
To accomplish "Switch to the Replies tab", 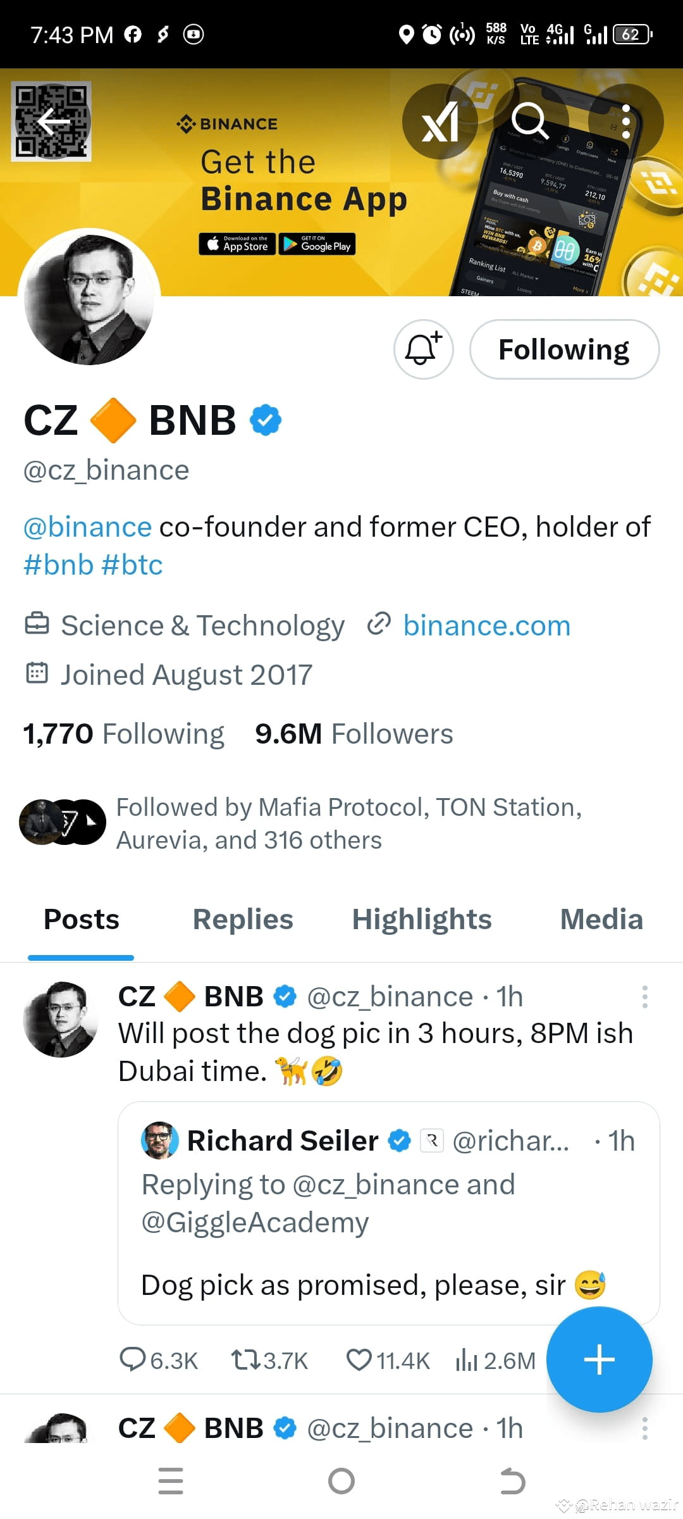I will click(243, 920).
